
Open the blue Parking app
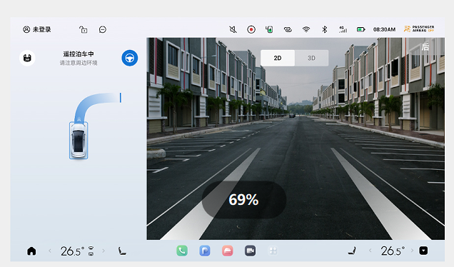click(205, 251)
